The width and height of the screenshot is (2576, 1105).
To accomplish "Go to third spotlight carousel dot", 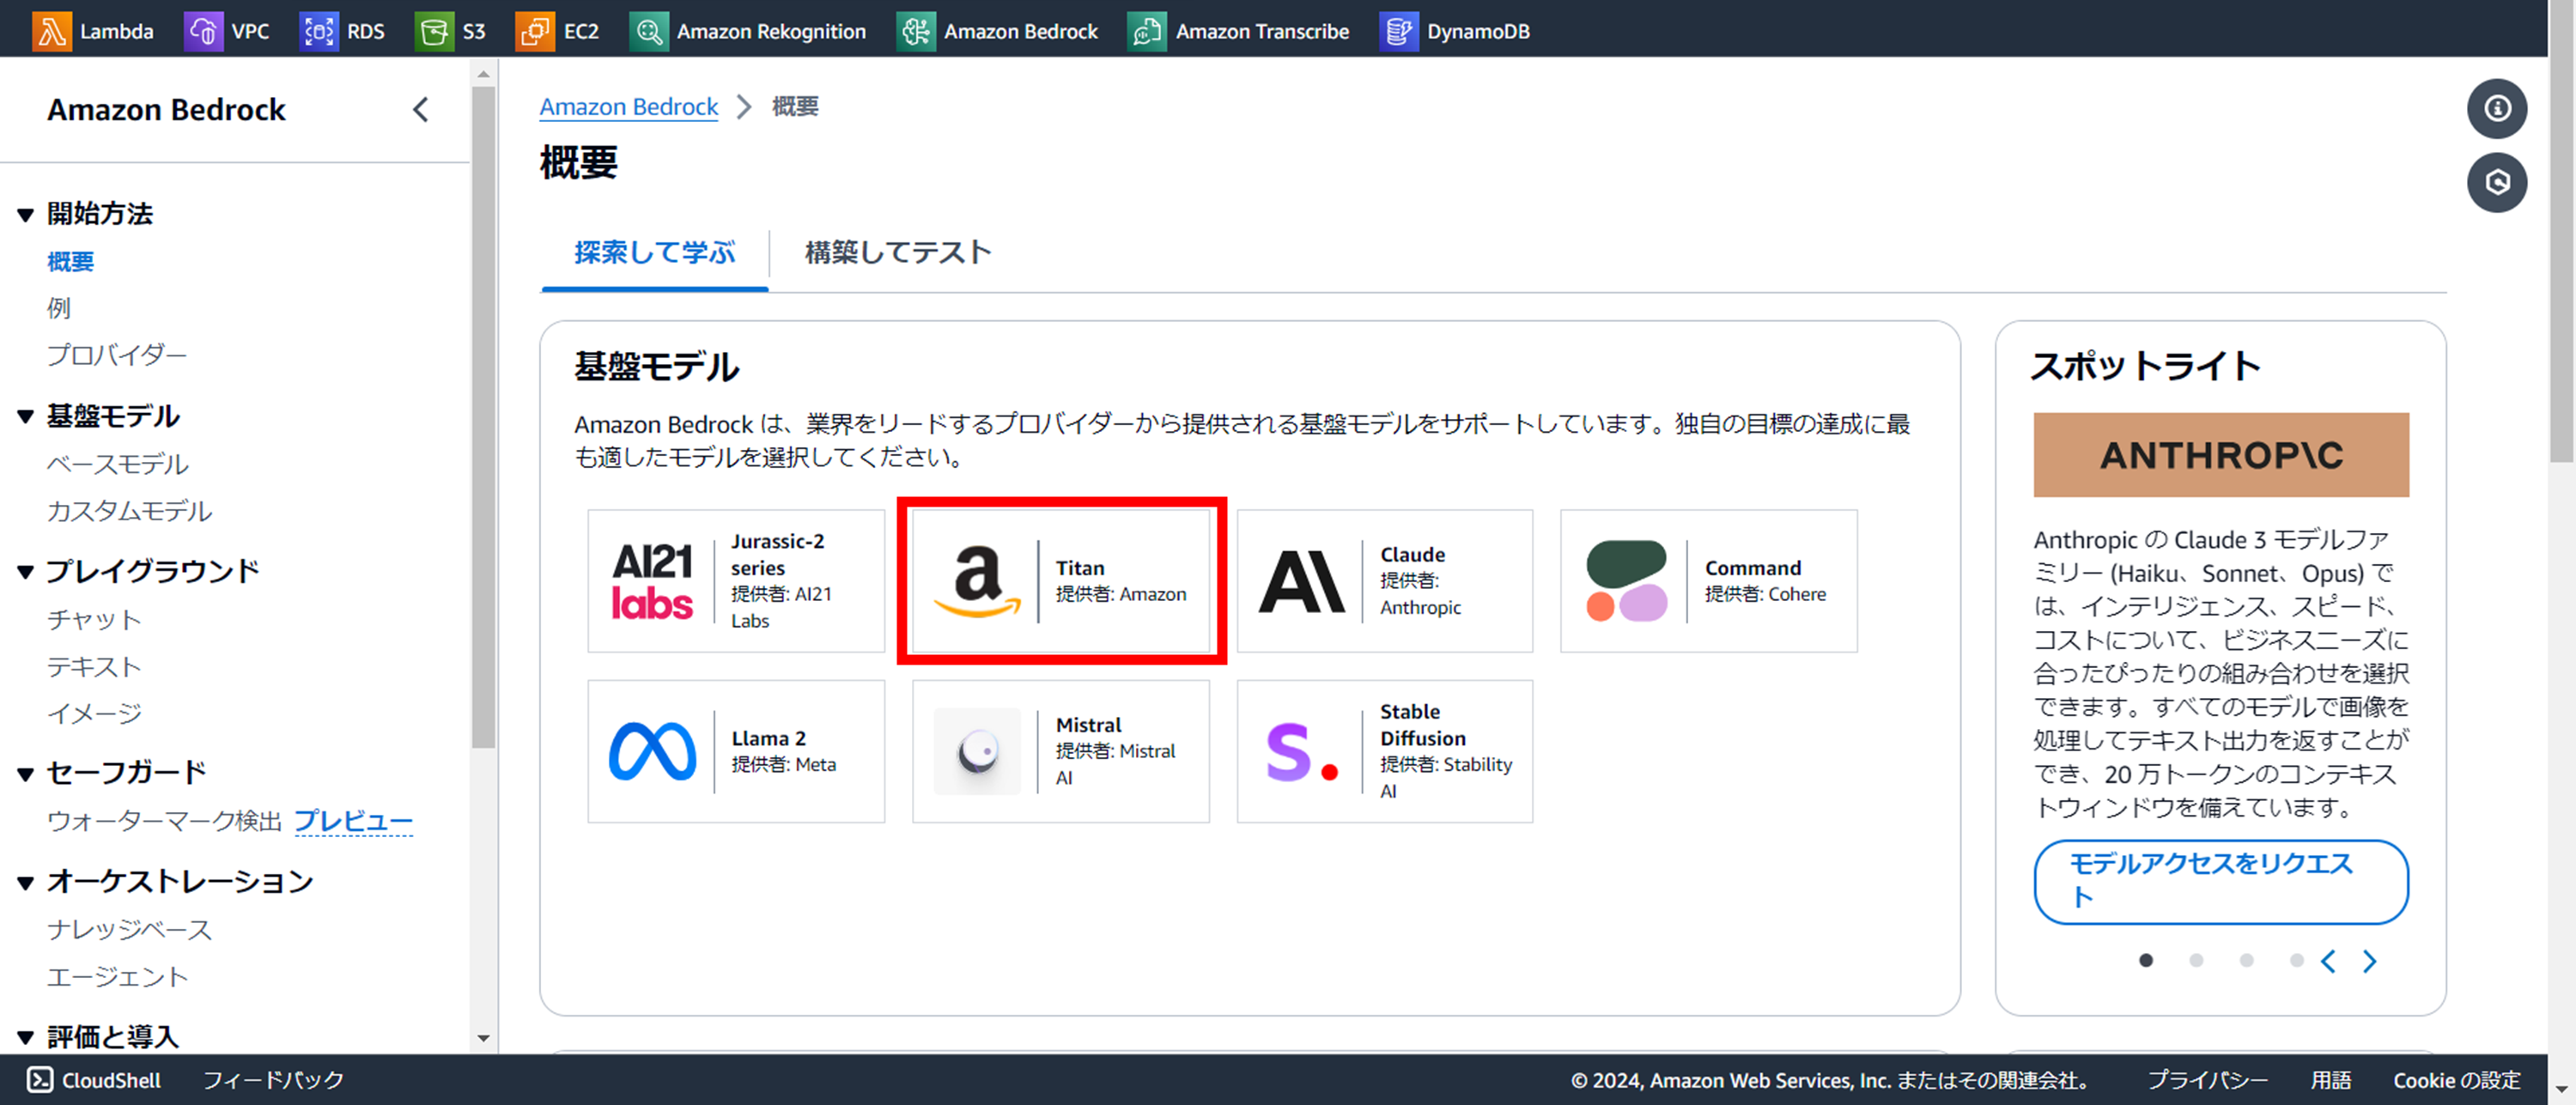I will [2246, 960].
